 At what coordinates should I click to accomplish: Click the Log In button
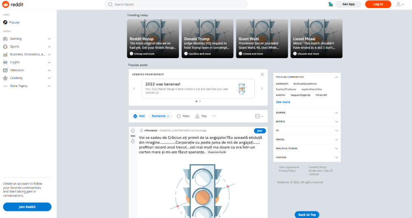pyautogui.click(x=378, y=4)
